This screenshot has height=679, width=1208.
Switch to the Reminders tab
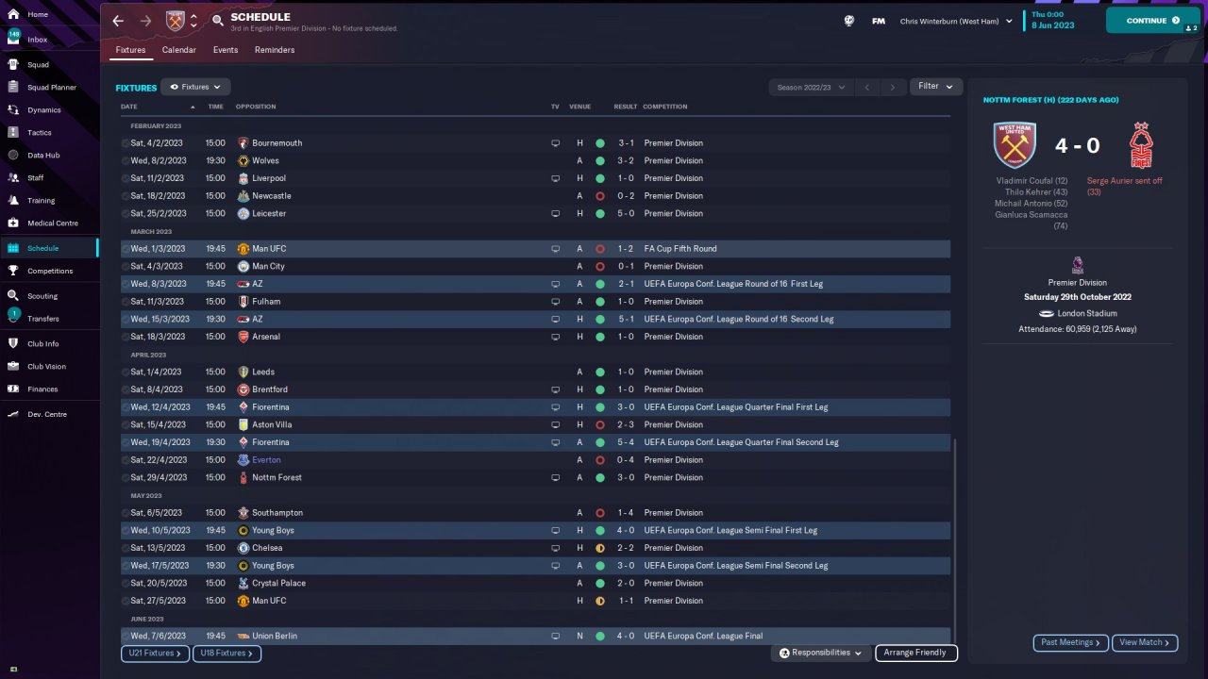(x=275, y=50)
